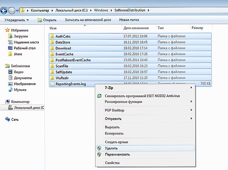Click the ReportingEvents.log file icon
228x170 pixels.
(x=52, y=84)
